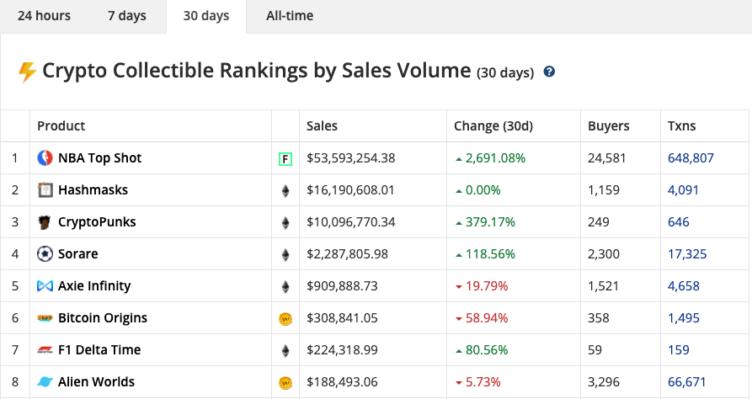Click the F1 Delta Time car icon
This screenshot has height=399, width=752.
point(45,350)
